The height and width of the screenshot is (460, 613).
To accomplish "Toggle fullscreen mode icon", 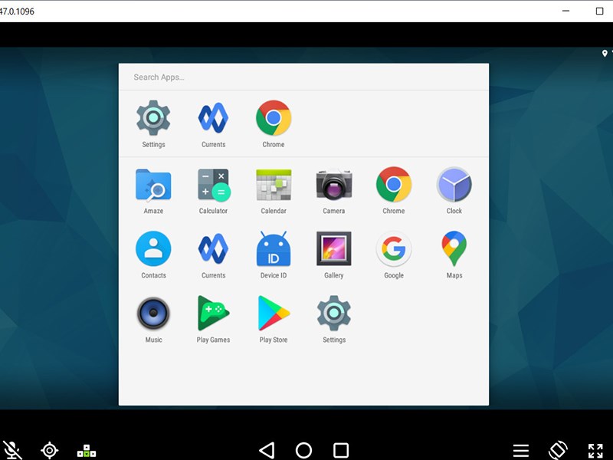I will 595,451.
